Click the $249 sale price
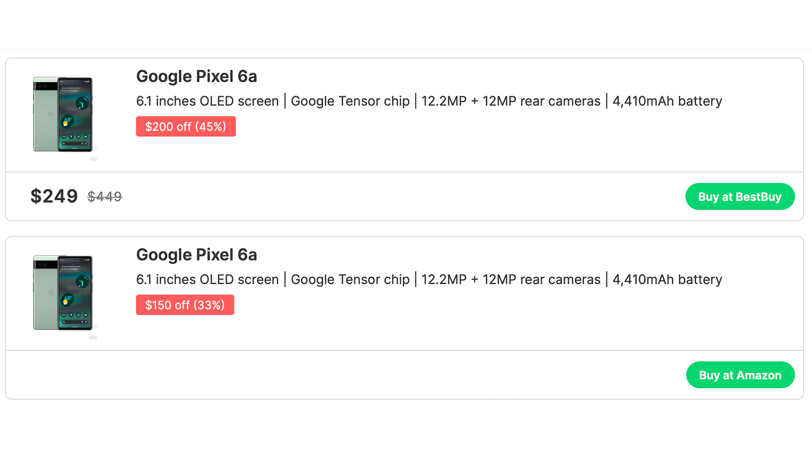The height and width of the screenshot is (457, 812). pyautogui.click(x=54, y=196)
